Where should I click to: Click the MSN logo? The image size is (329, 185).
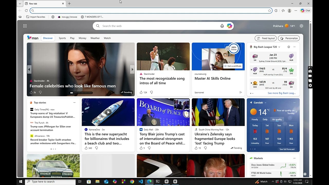pos(33,38)
